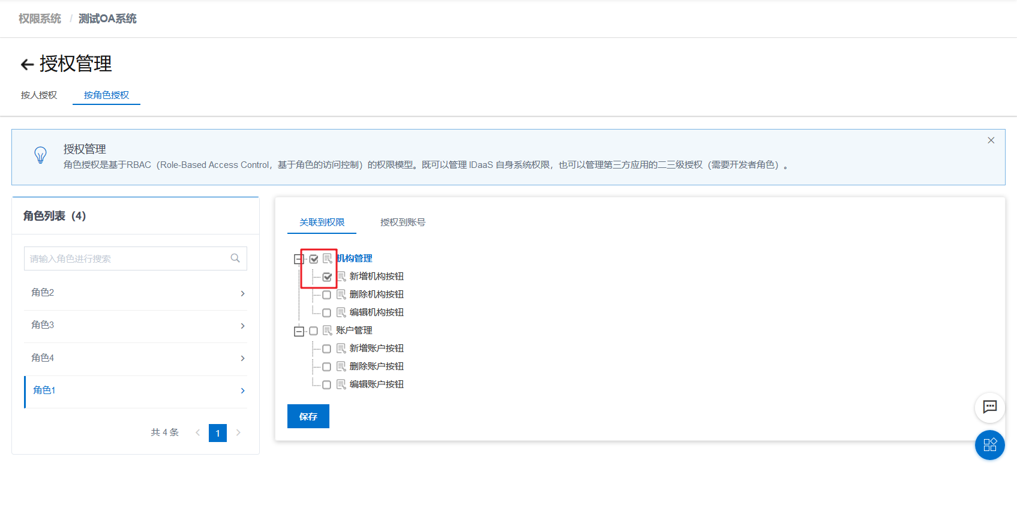Collapse the 机构管理 tree node
Viewport: 1017px width, 508px height.
click(x=299, y=259)
